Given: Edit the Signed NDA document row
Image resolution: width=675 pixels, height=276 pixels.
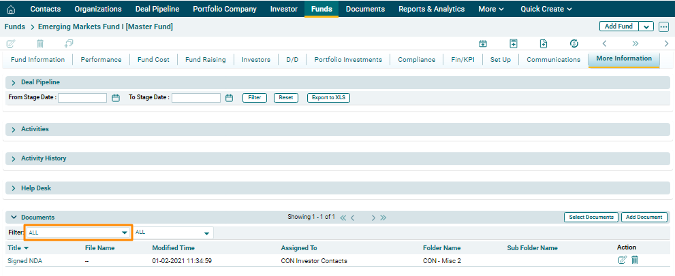Looking at the screenshot, I should click(x=622, y=260).
